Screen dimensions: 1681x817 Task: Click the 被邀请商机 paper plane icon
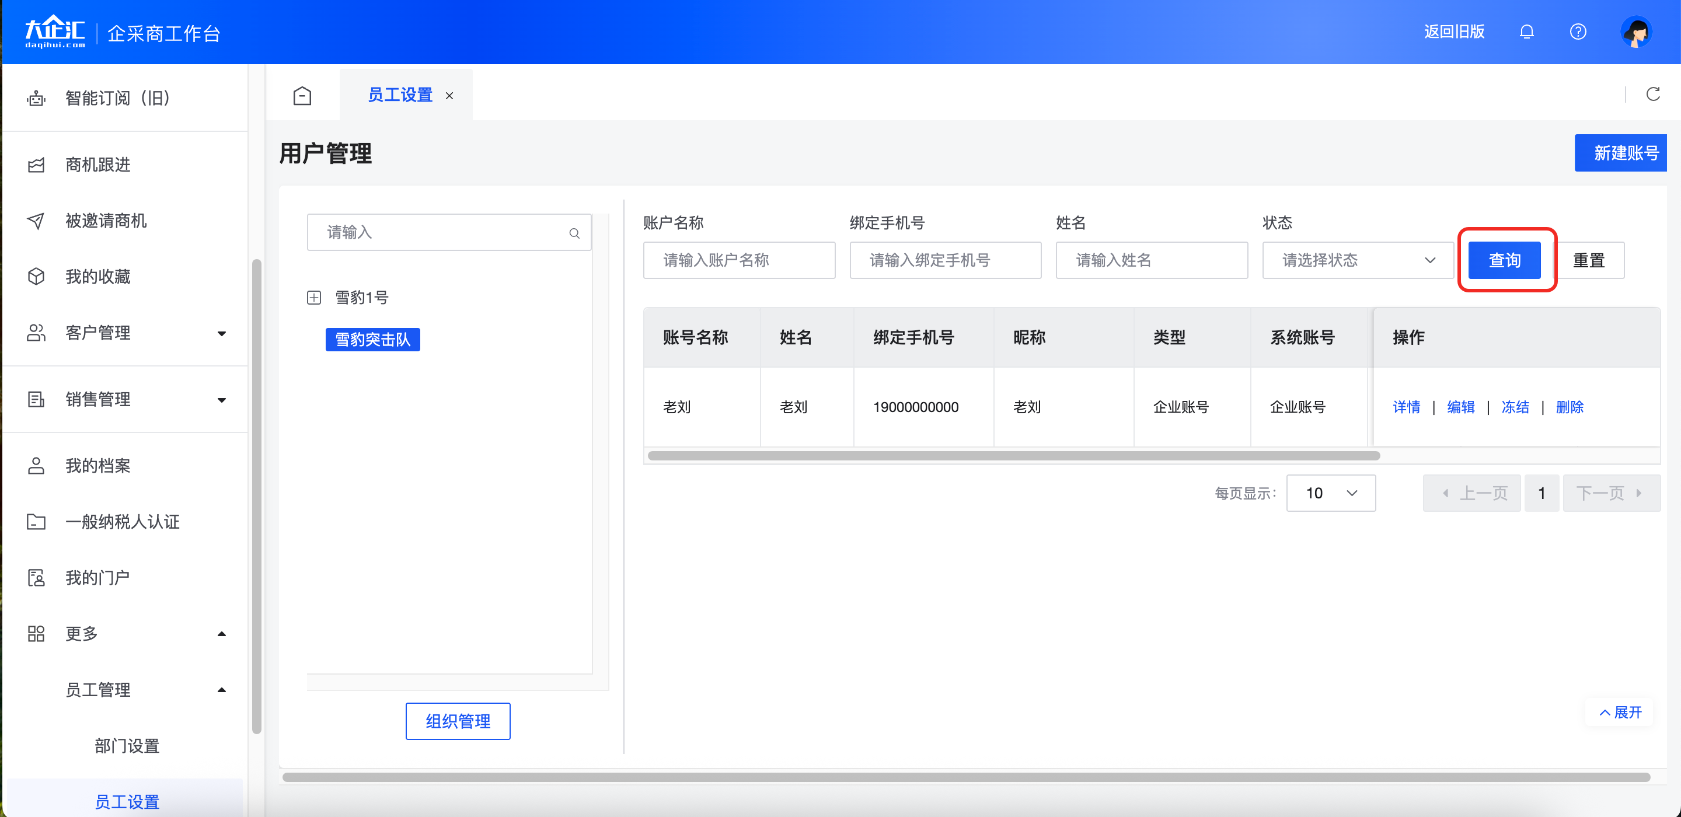coord(37,221)
